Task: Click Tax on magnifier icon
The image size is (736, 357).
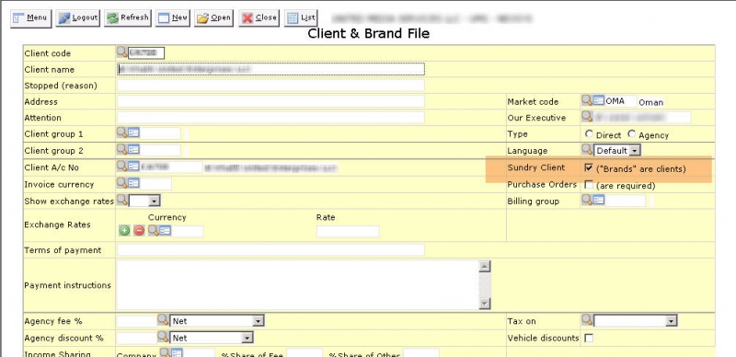Action: point(587,319)
